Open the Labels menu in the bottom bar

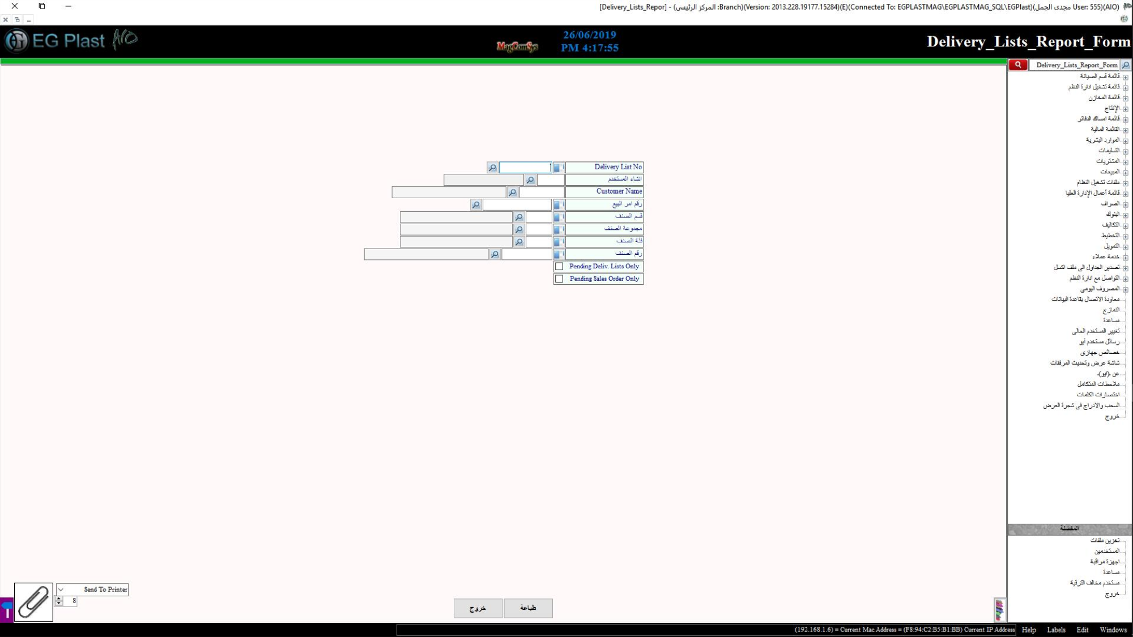pyautogui.click(x=1056, y=630)
